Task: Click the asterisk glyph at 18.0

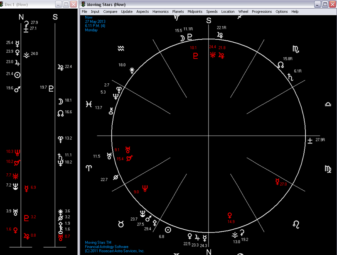Action: pyautogui.click(x=132, y=70)
